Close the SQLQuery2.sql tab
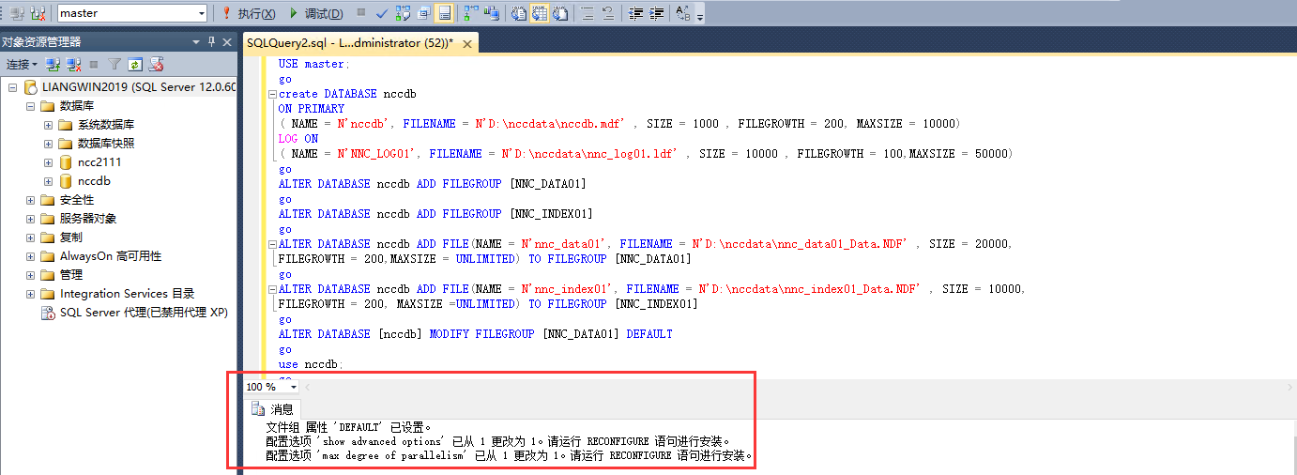This screenshot has height=475, width=1297. point(467,43)
